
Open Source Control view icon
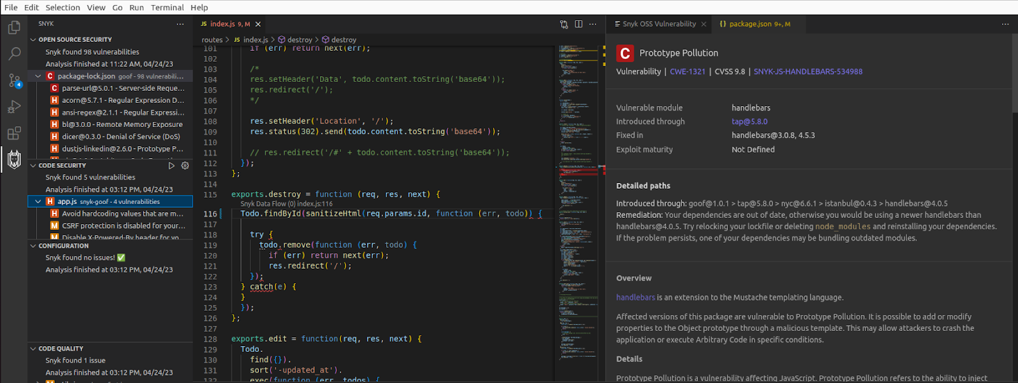[14, 81]
